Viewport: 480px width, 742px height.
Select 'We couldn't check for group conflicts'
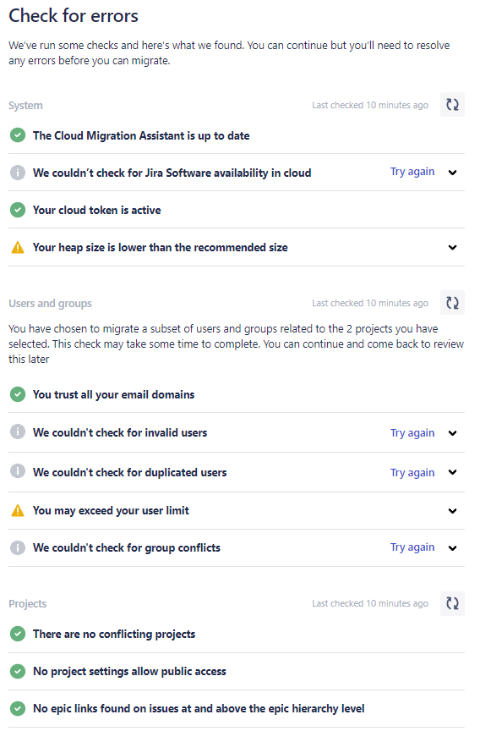tap(127, 547)
